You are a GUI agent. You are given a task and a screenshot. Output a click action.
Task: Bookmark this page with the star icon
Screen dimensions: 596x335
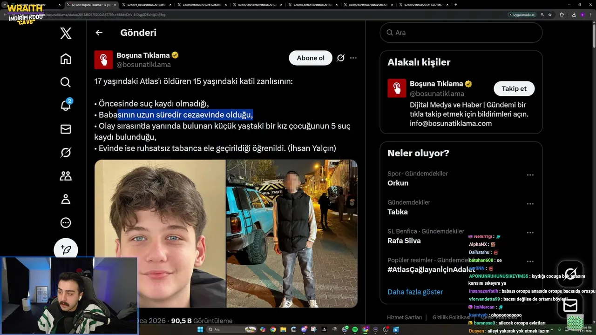[x=550, y=14]
